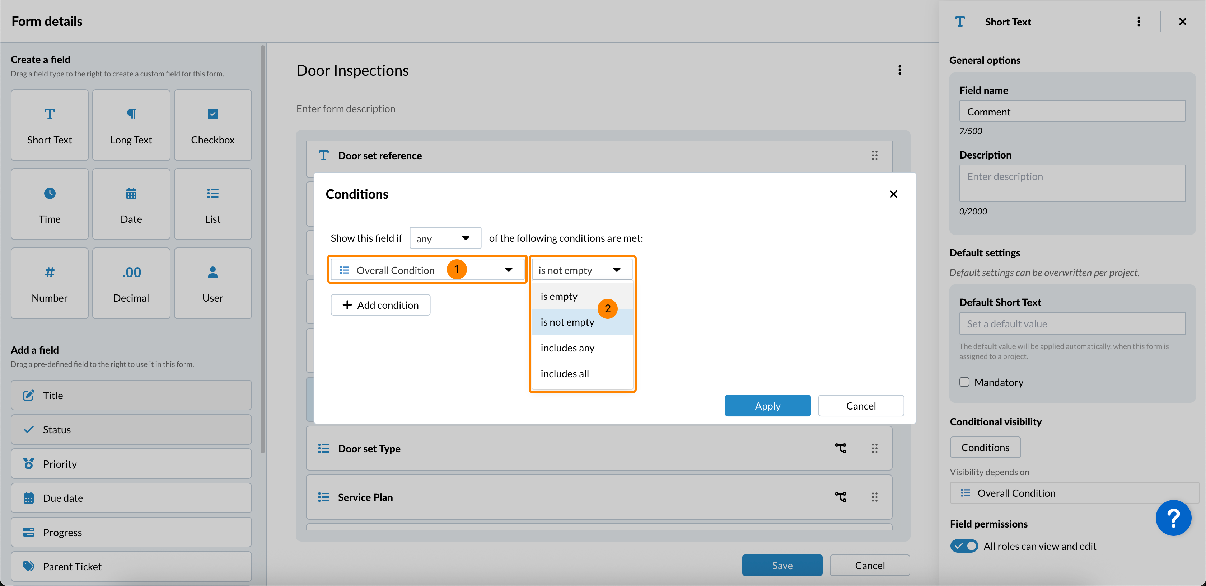Select the Checkbox field type tile
The image size is (1206, 586).
click(212, 125)
